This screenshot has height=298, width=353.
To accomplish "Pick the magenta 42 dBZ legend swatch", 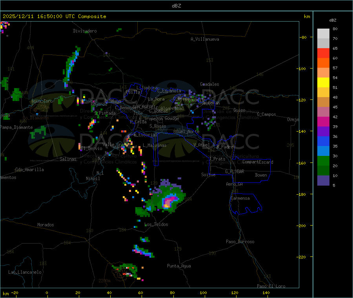I will (x=323, y=121).
